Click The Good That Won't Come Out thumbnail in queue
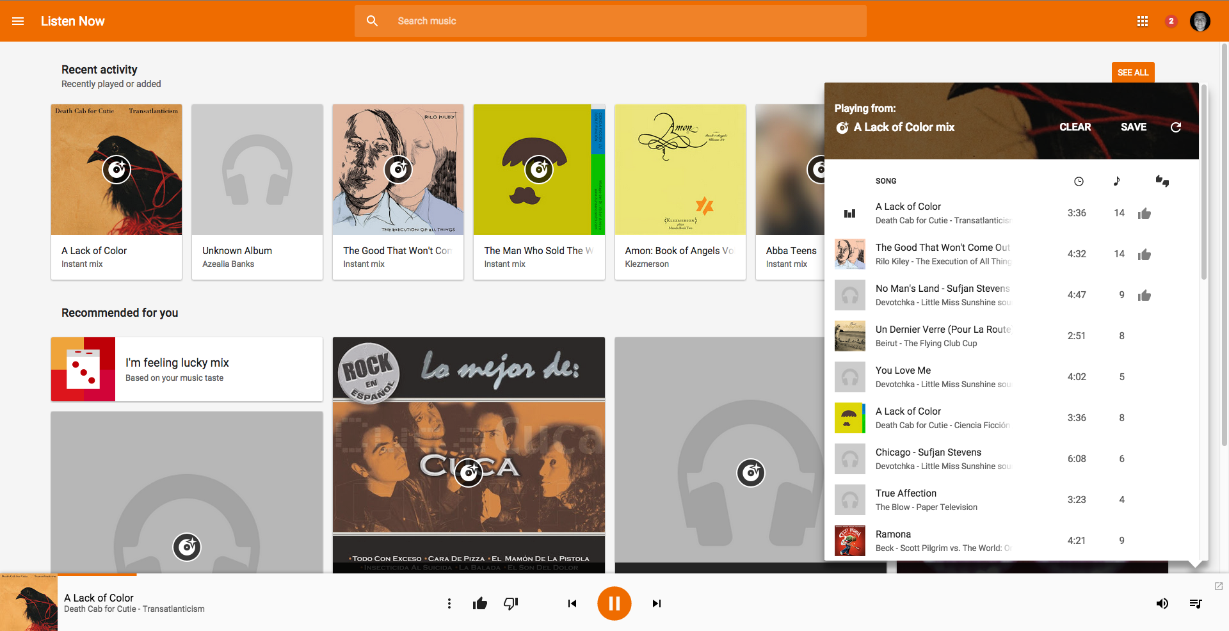This screenshot has width=1229, height=631. (x=850, y=254)
